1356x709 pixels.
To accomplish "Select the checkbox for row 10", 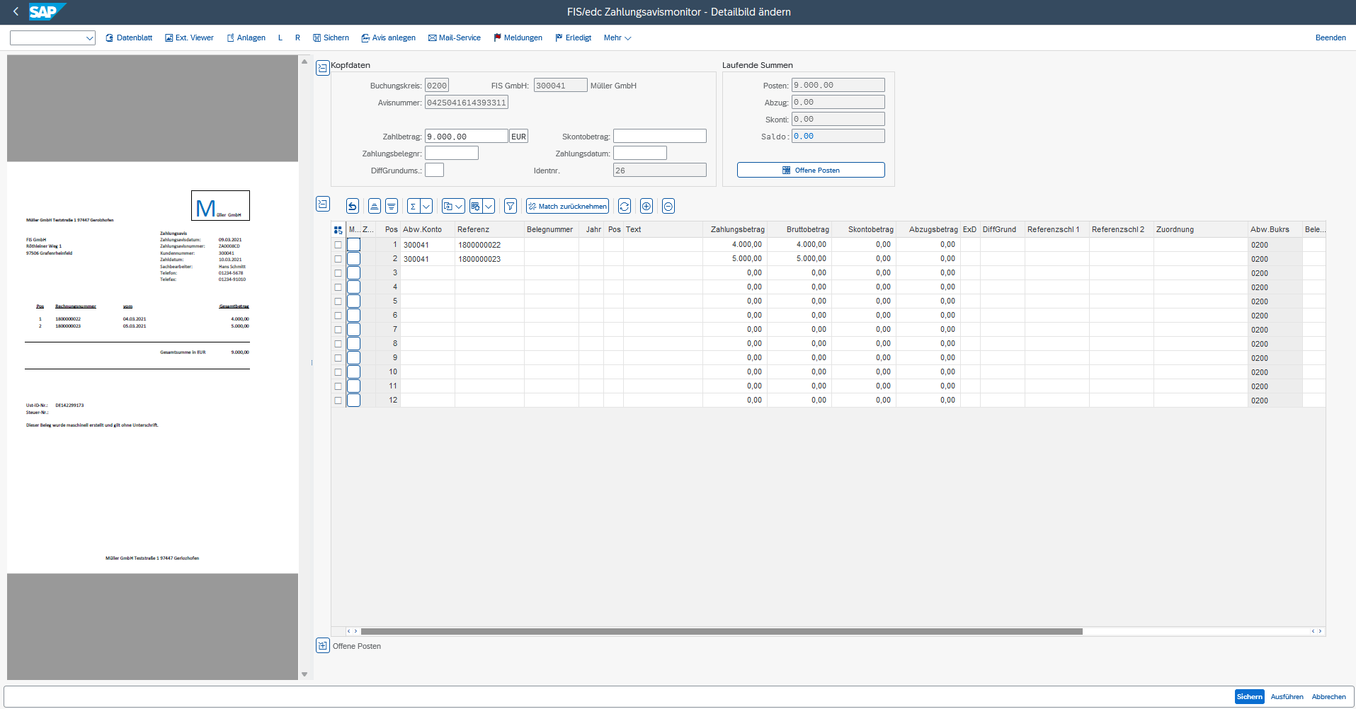I will point(338,372).
